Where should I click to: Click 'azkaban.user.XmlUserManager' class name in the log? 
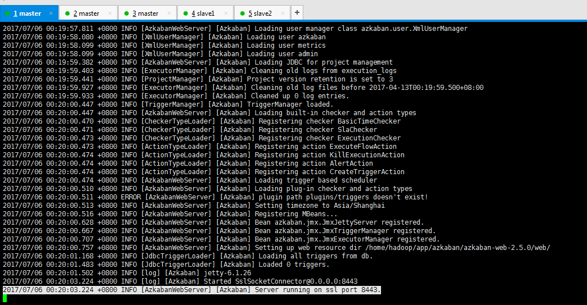[414, 29]
